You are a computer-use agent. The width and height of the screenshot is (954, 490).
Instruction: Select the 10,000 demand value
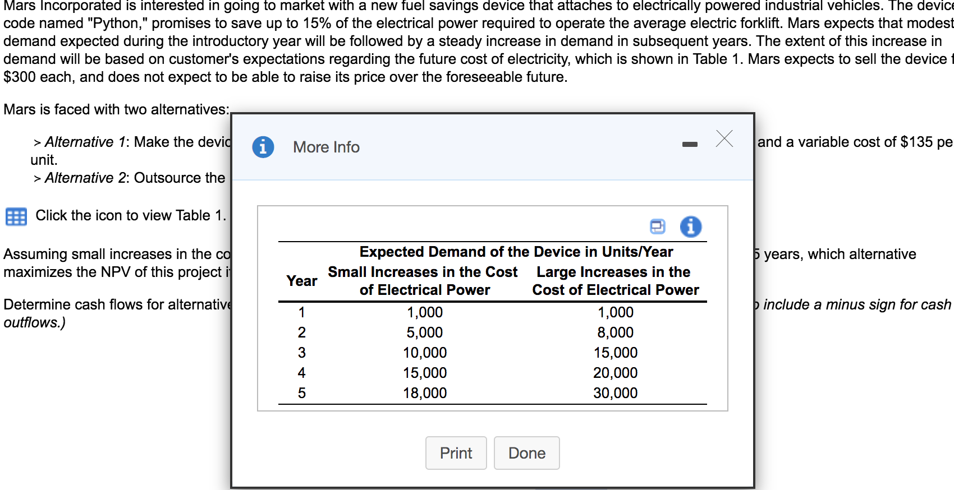coord(425,353)
